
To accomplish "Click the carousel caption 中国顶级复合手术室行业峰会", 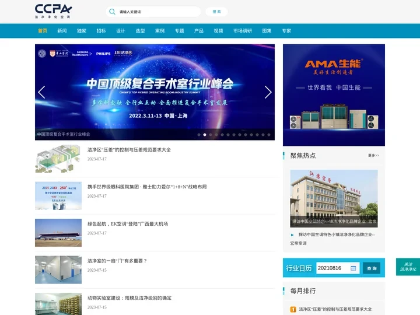I will (64, 134).
